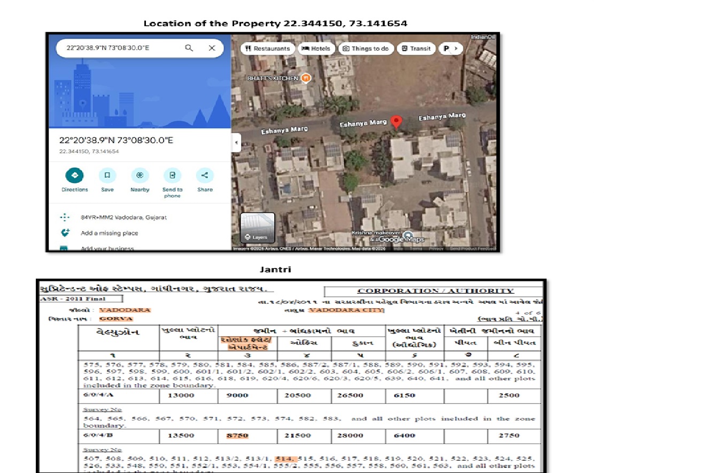Click the Add a missing place icon
The height and width of the screenshot is (473, 719).
(x=65, y=233)
